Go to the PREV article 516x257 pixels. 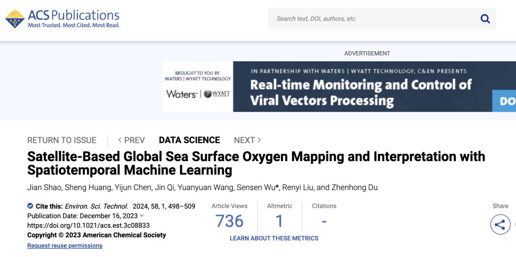tap(131, 140)
